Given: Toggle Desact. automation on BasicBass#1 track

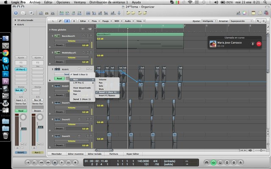Looking at the screenshot, I should [59, 45].
